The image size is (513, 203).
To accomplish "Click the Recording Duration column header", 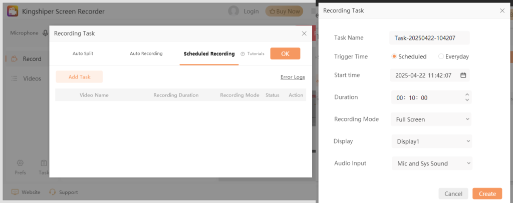I will [176, 95].
